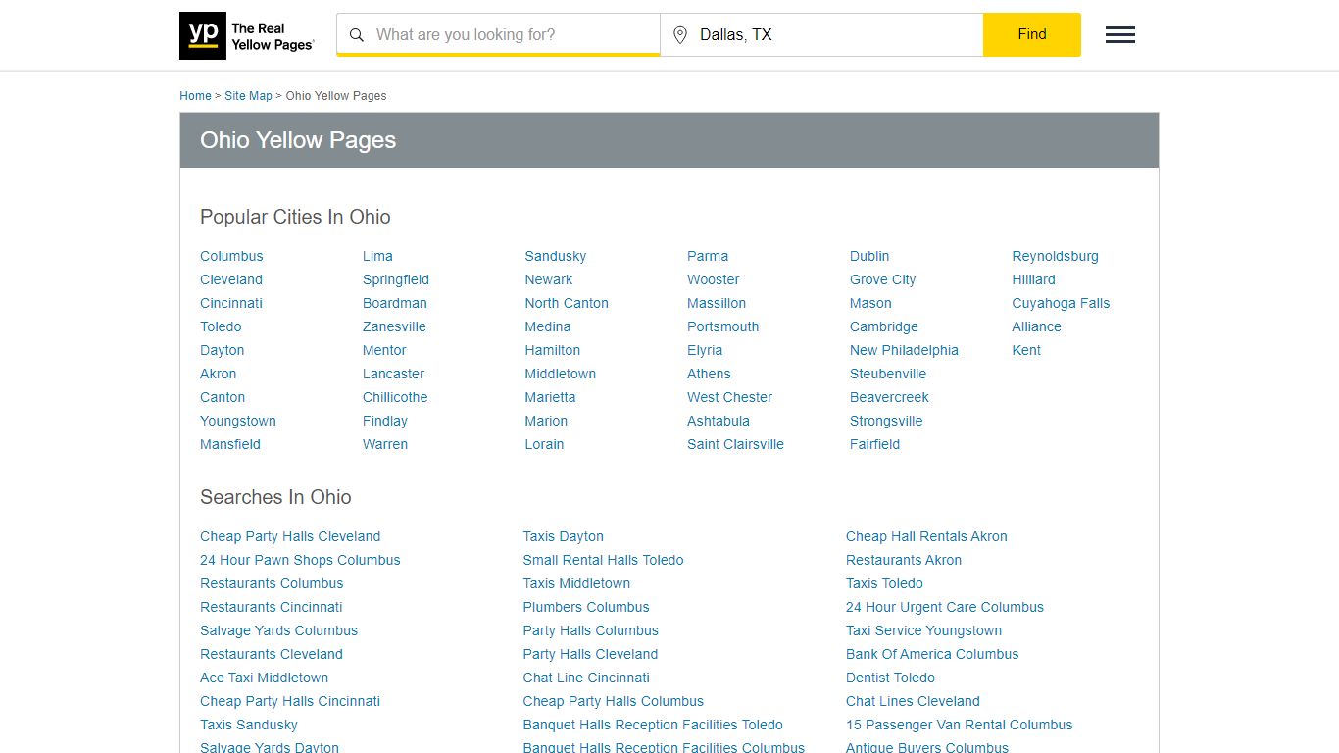Open Lancaster city link

[x=393, y=374]
